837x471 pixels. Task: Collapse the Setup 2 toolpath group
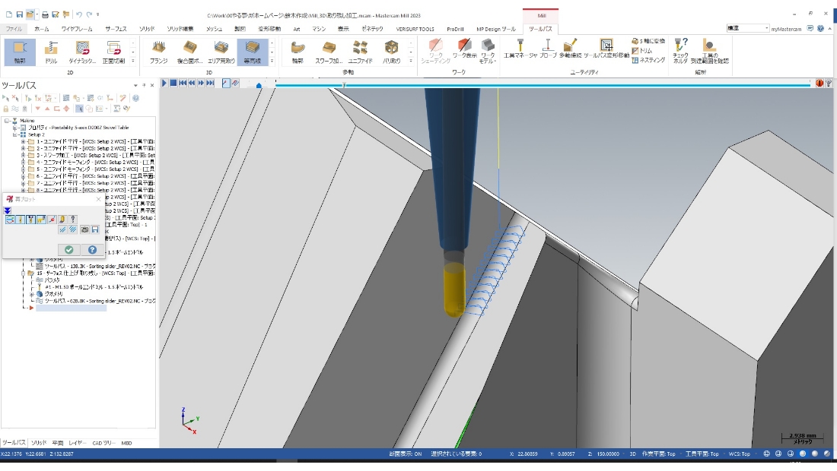pyautogui.click(x=15, y=134)
